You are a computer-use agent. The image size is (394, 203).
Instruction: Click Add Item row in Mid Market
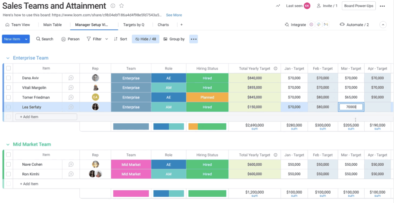click(x=29, y=184)
